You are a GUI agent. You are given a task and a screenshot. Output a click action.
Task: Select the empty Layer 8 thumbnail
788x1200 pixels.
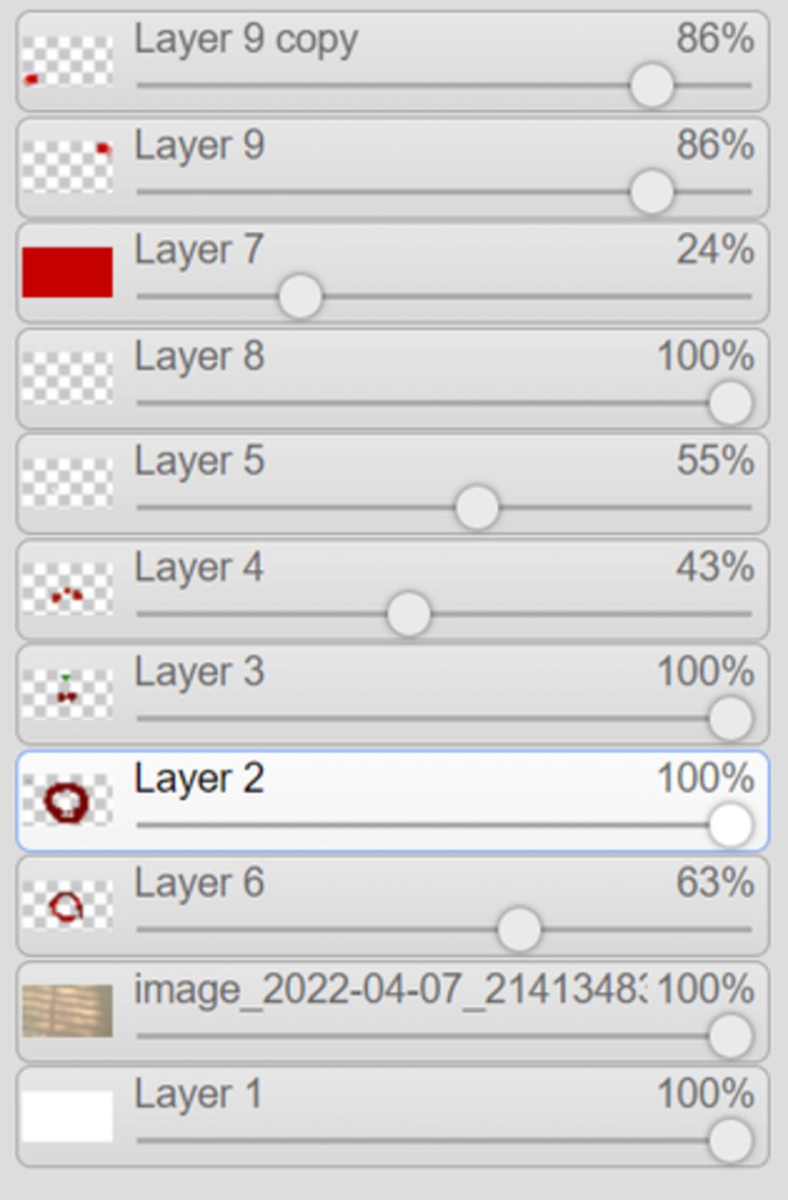(68, 378)
